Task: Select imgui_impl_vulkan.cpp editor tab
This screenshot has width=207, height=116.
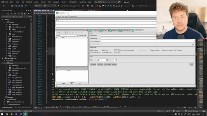Action: tap(42, 10)
